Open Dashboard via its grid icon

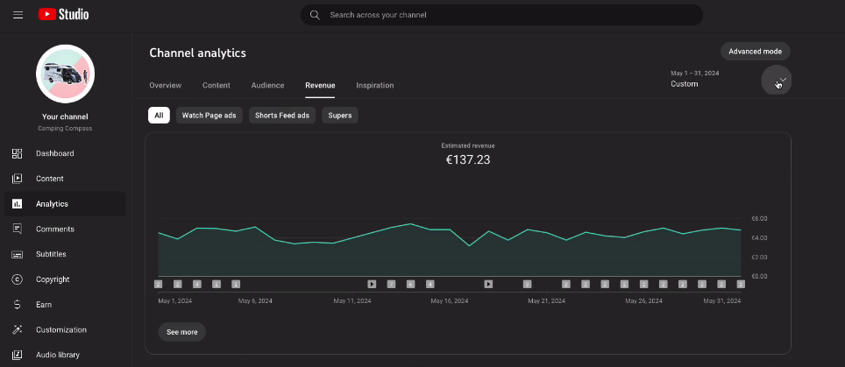(x=18, y=153)
